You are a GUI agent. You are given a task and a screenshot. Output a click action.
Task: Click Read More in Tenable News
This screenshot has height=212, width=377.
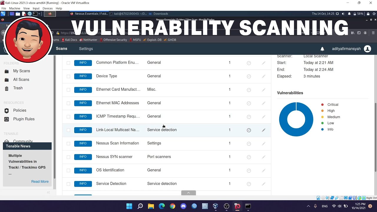pyautogui.click(x=40, y=181)
